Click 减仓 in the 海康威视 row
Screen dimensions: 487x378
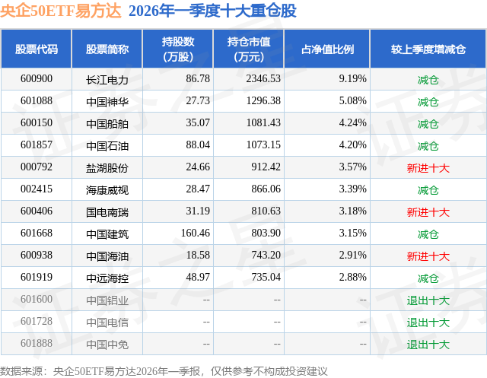pyautogui.click(x=428, y=190)
